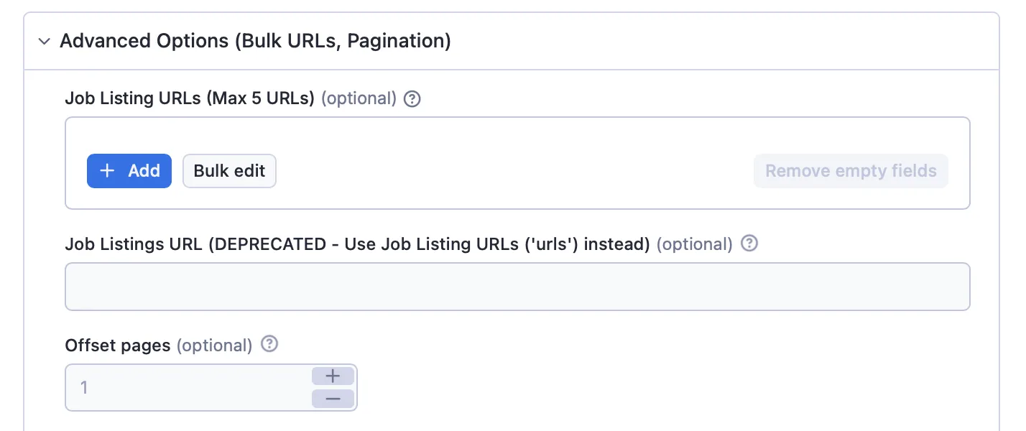This screenshot has width=1026, height=431.
Task: Click the plus icon inside Add button
Action: tap(107, 171)
